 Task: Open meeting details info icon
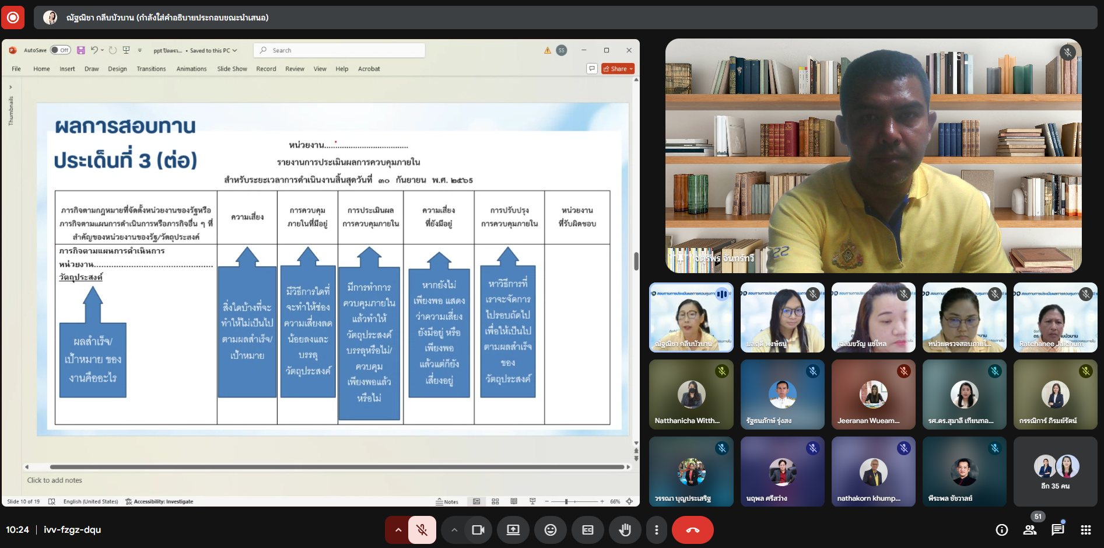tap(1001, 530)
